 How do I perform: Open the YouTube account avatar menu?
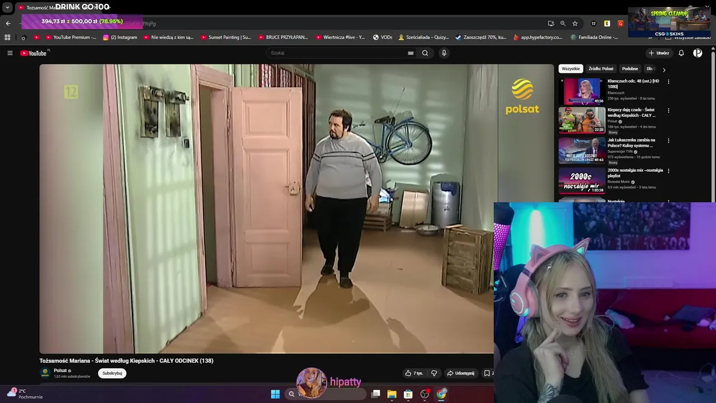698,53
